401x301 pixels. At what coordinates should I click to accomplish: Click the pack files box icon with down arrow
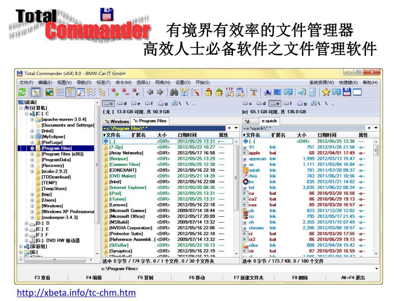pos(208,92)
